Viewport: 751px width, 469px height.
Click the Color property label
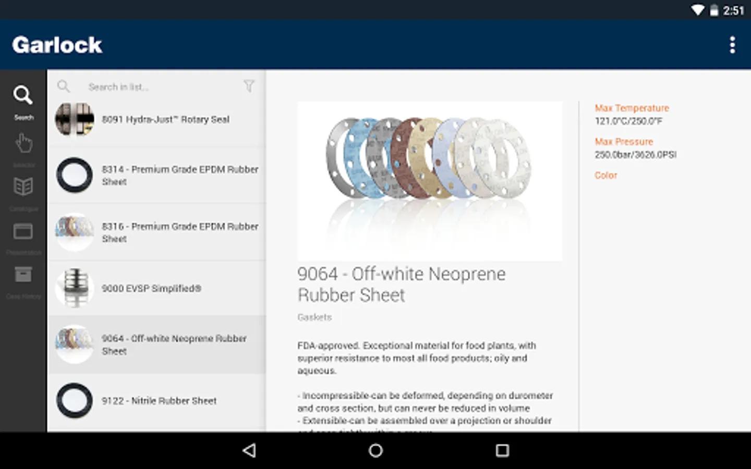click(605, 175)
